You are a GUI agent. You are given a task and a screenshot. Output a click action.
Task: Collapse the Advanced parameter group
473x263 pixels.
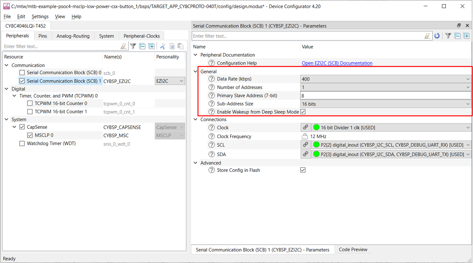coord(196,163)
